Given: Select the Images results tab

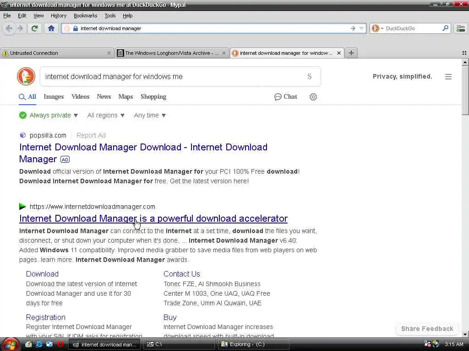Looking at the screenshot, I should [54, 97].
